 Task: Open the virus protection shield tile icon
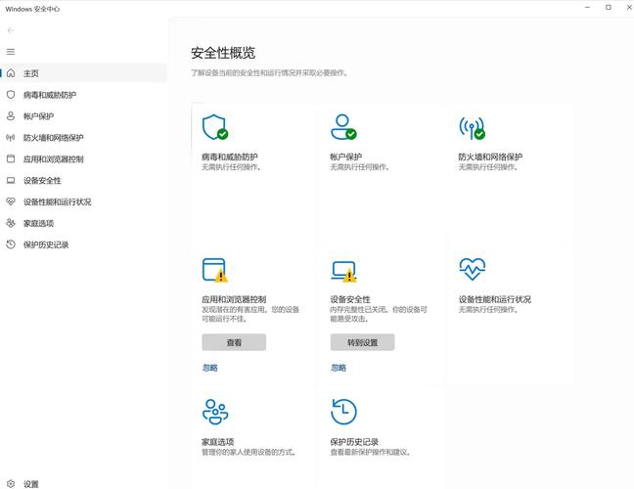(x=215, y=127)
